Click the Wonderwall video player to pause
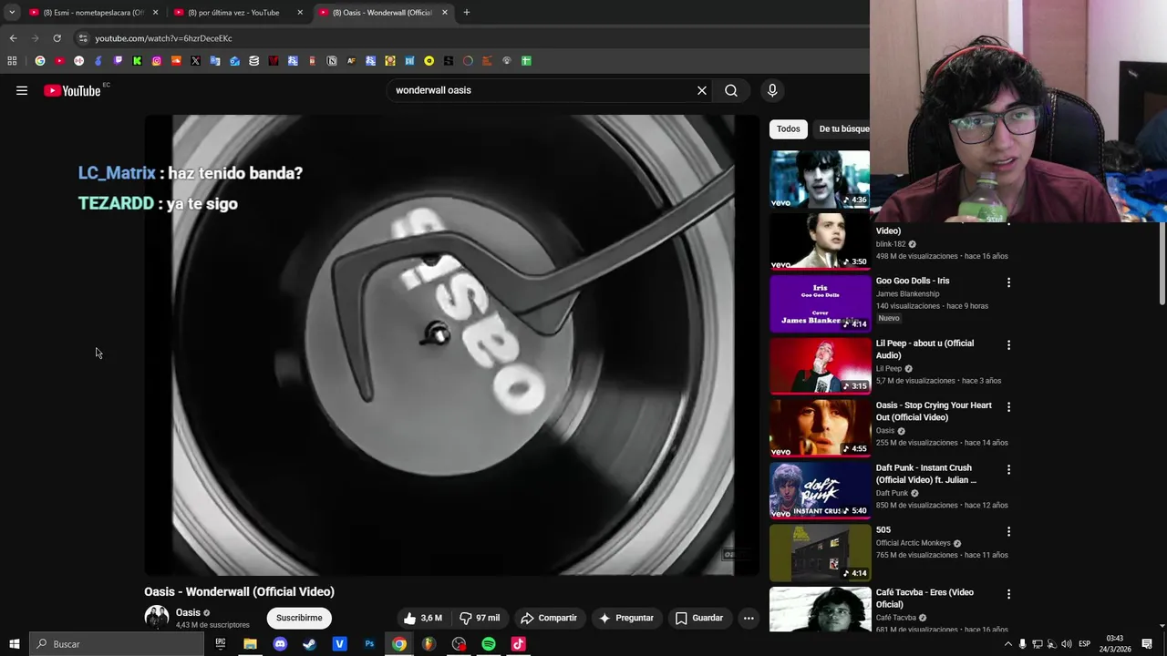The height and width of the screenshot is (656, 1167). coord(452,344)
